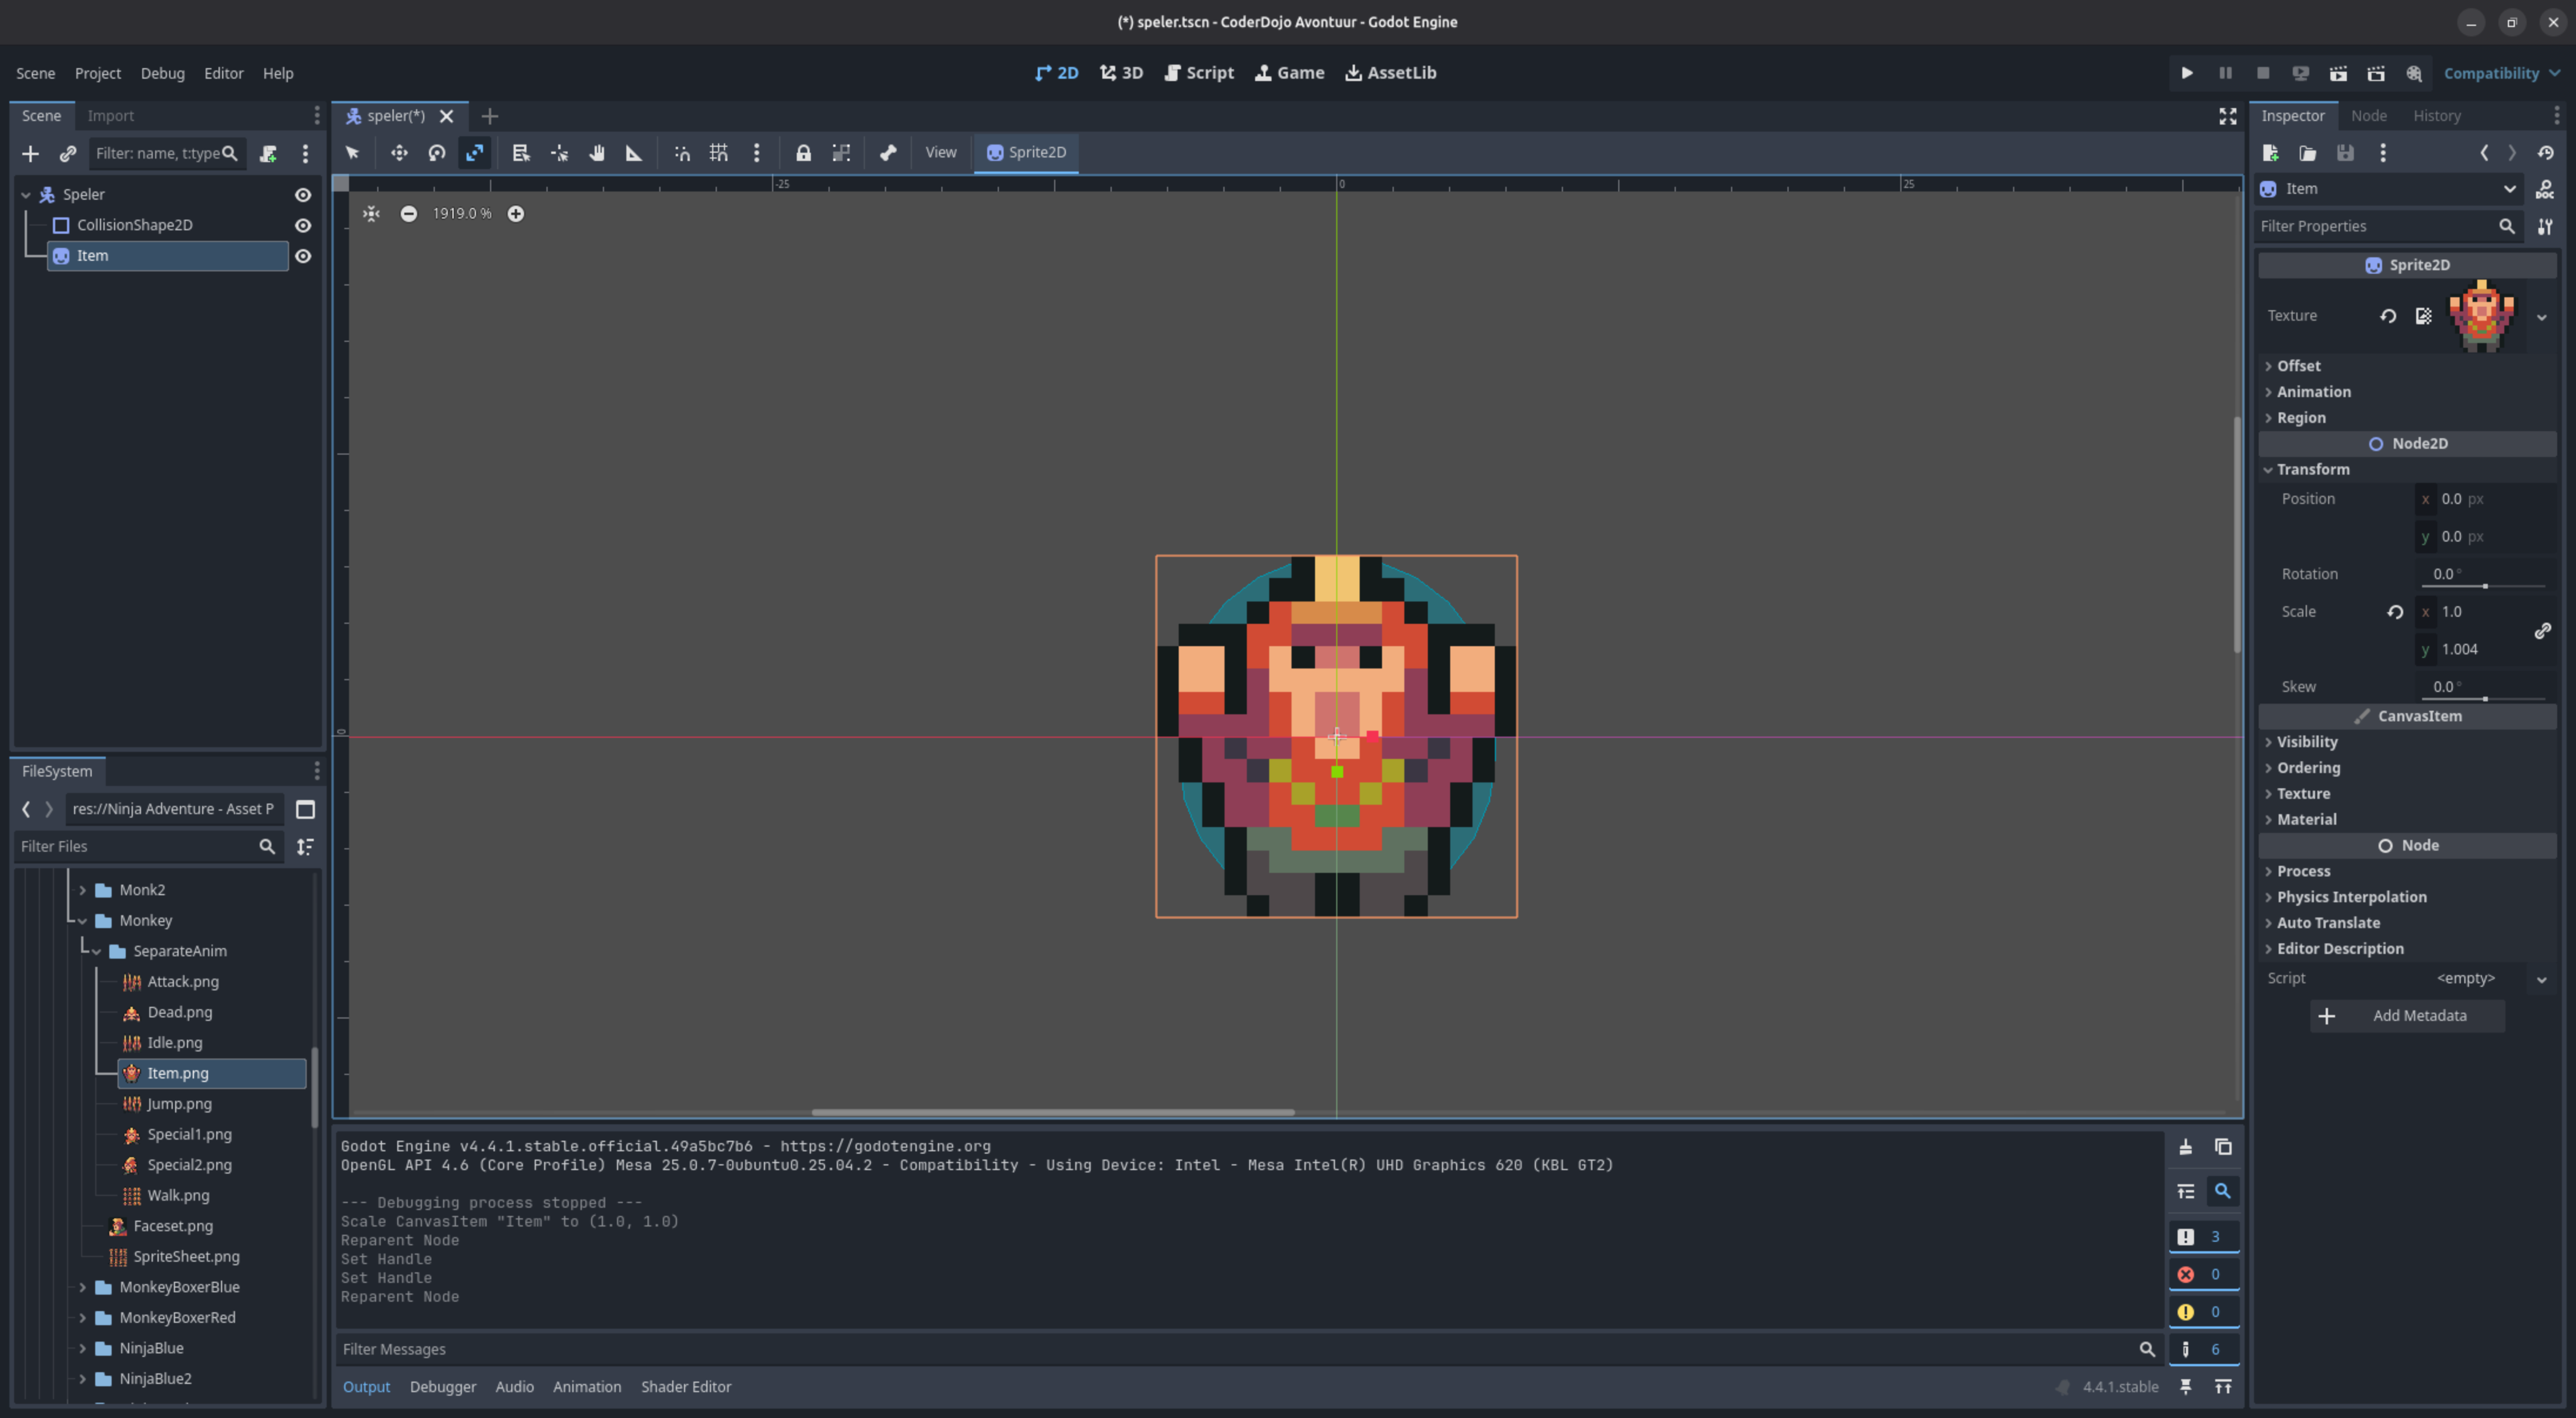
Task: Zoom out with the minus icon
Action: coord(409,213)
